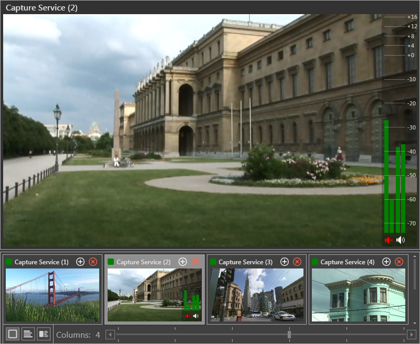Click the plus icon on Capture Service (2)

183,262
